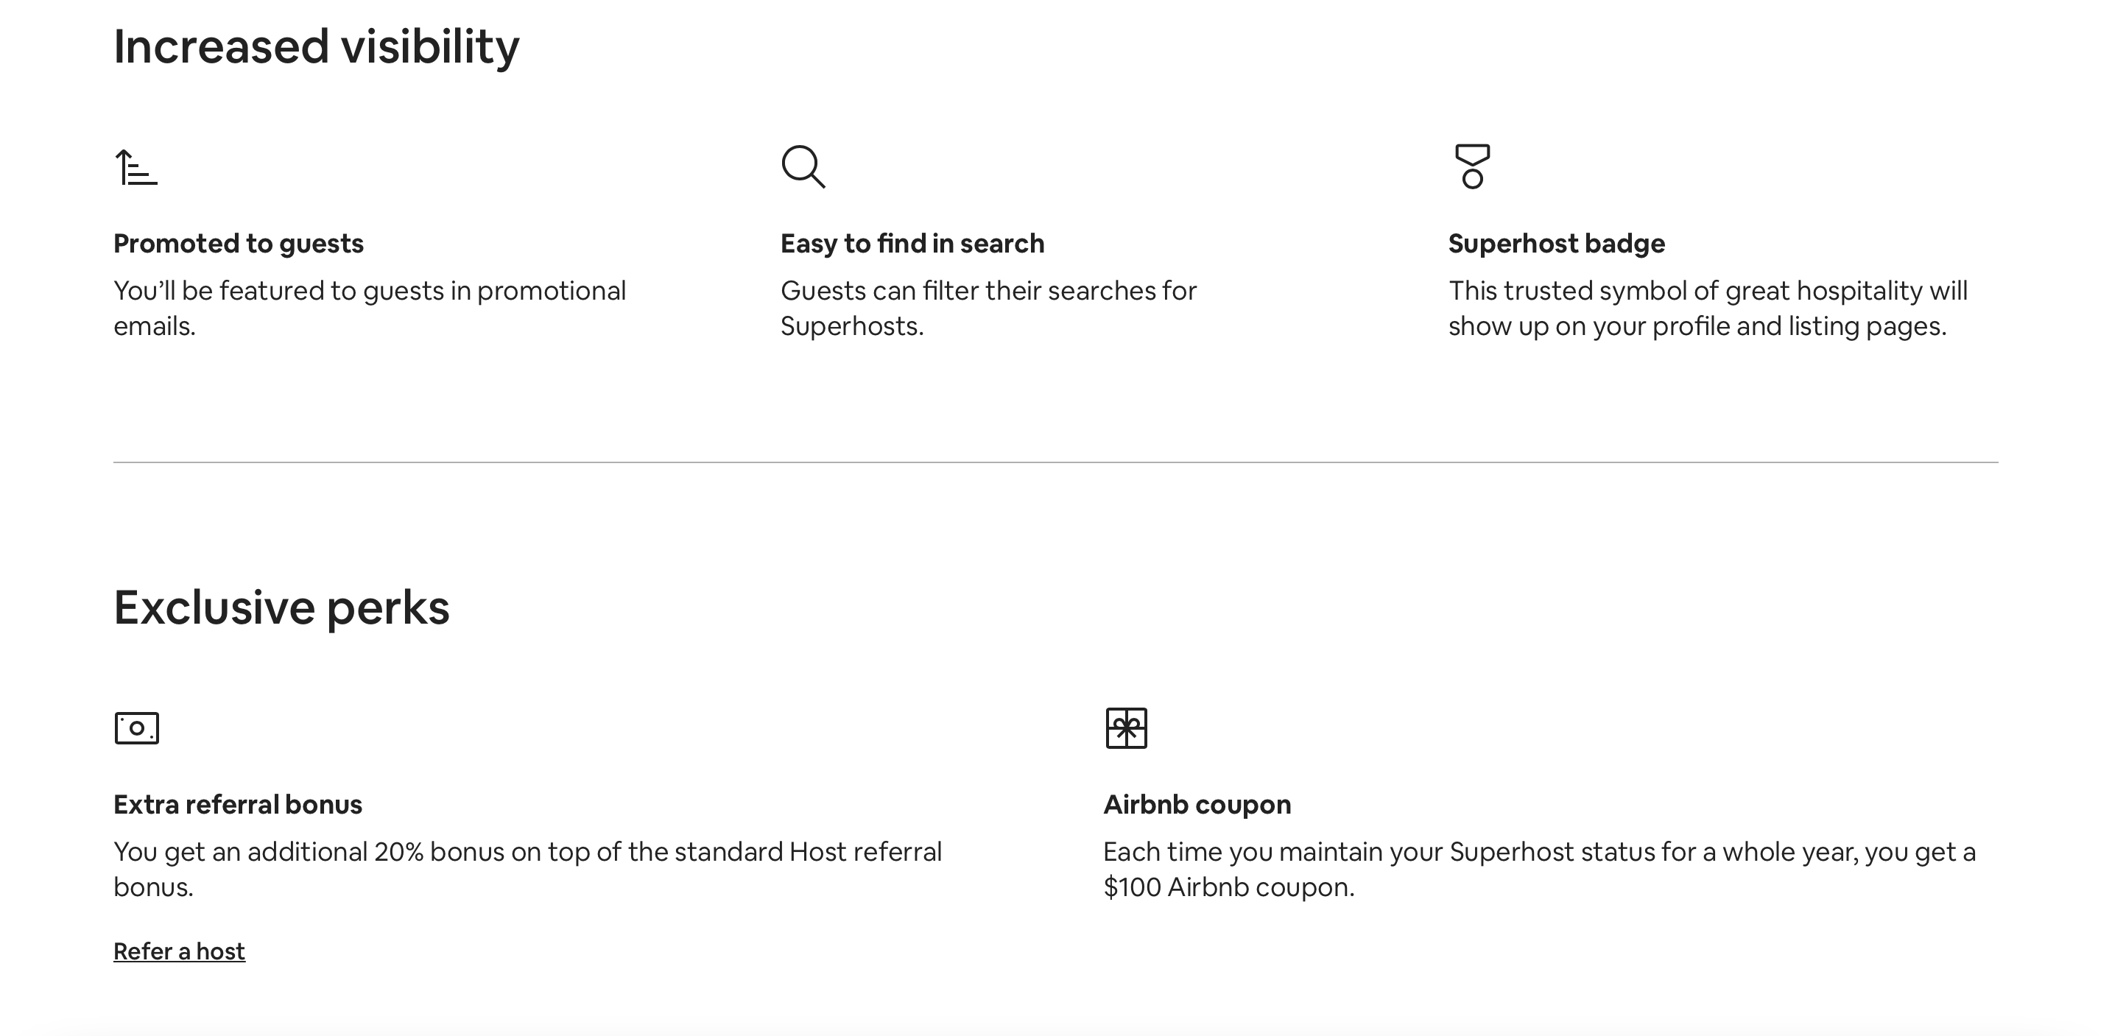This screenshot has width=2112, height=1036.
Task: Click the Superhost badge medal icon
Action: pyautogui.click(x=1471, y=166)
